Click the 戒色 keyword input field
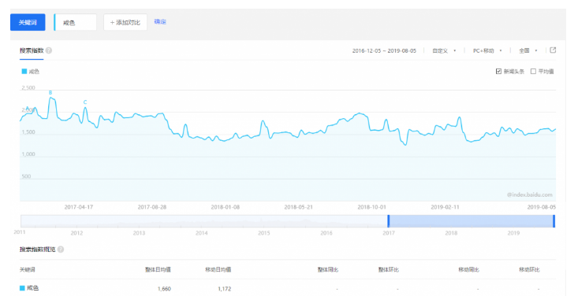The height and width of the screenshot is (296, 578). [x=75, y=23]
